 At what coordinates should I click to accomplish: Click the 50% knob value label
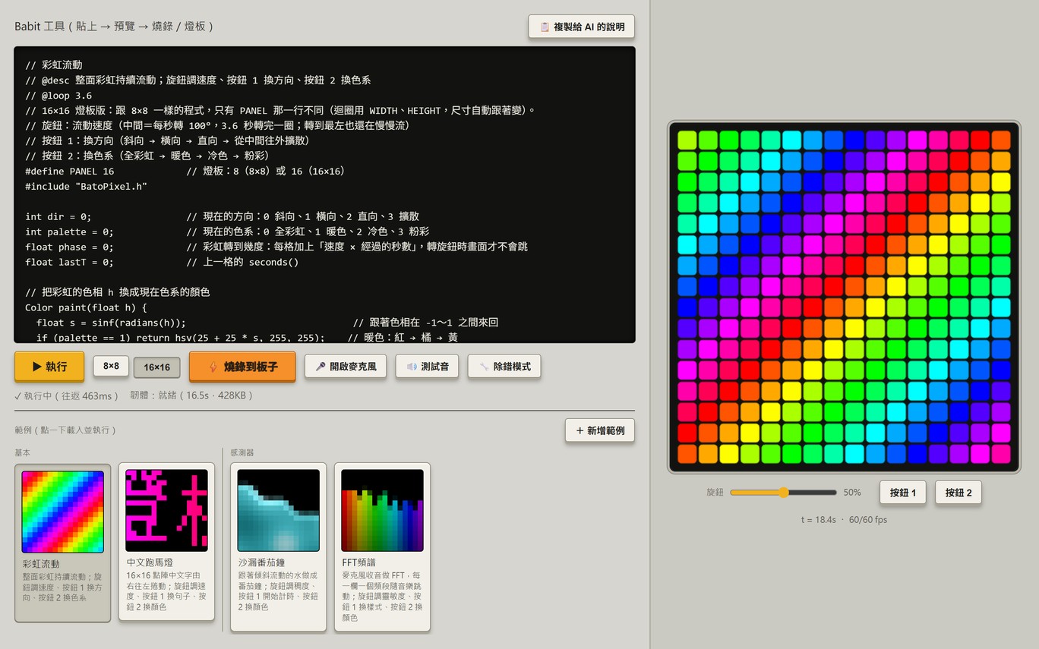pyautogui.click(x=852, y=493)
